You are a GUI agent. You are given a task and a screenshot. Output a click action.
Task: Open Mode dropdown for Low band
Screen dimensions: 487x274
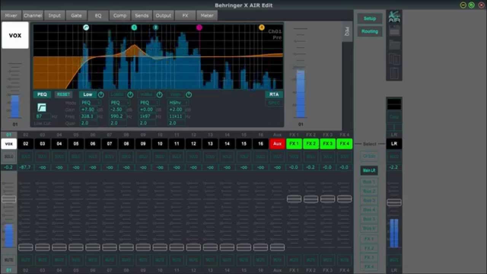[x=91, y=103]
